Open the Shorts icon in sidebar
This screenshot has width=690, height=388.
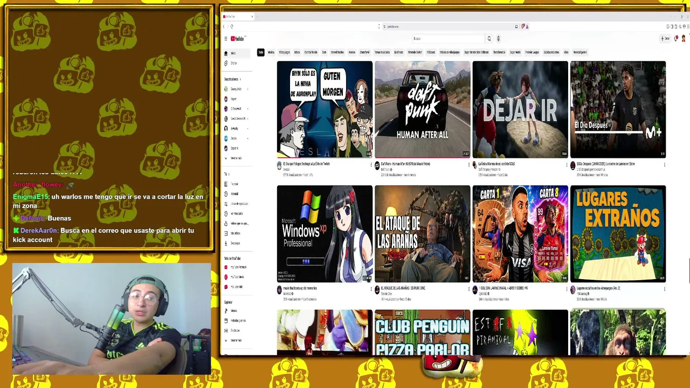(x=226, y=63)
